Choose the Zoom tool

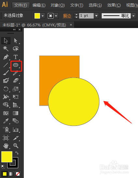(x=16, y=146)
